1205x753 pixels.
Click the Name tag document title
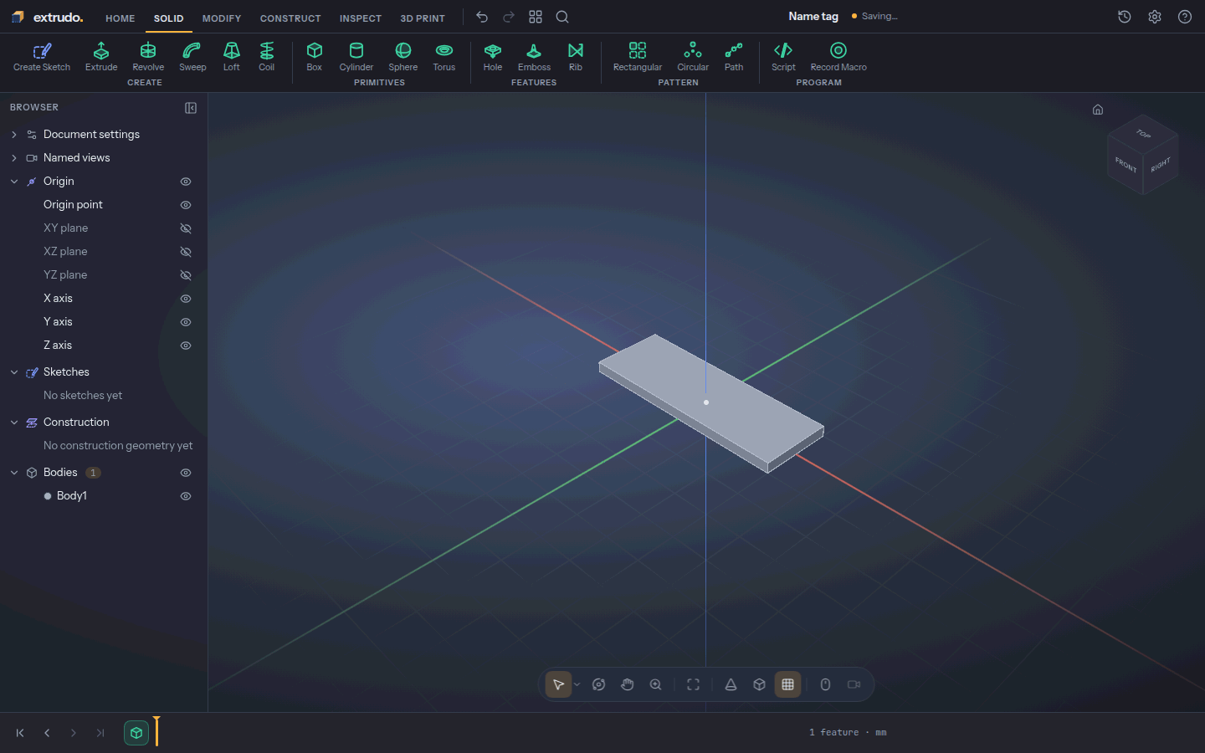(813, 16)
